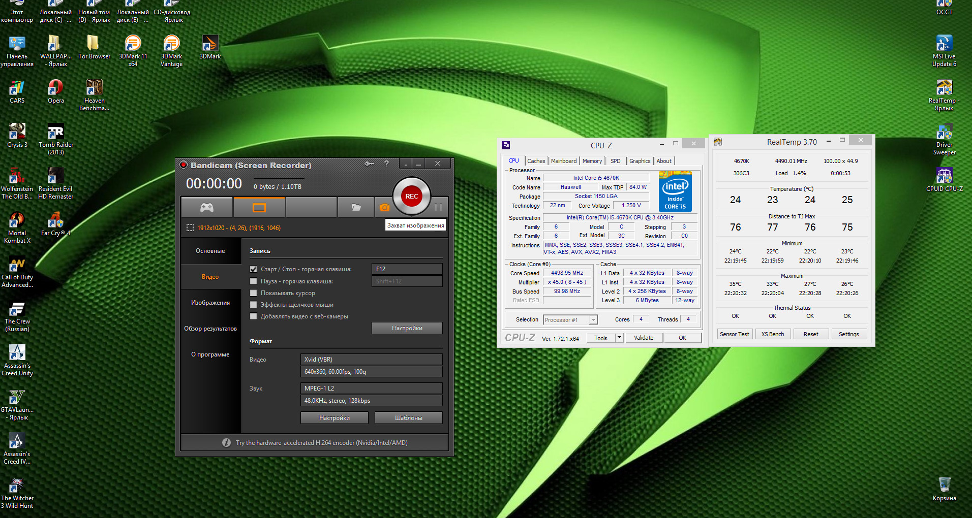Screen dimensions: 972x518
Task: Click the MPEG-1 L2 audio codec field
Action: pyautogui.click(x=372, y=388)
